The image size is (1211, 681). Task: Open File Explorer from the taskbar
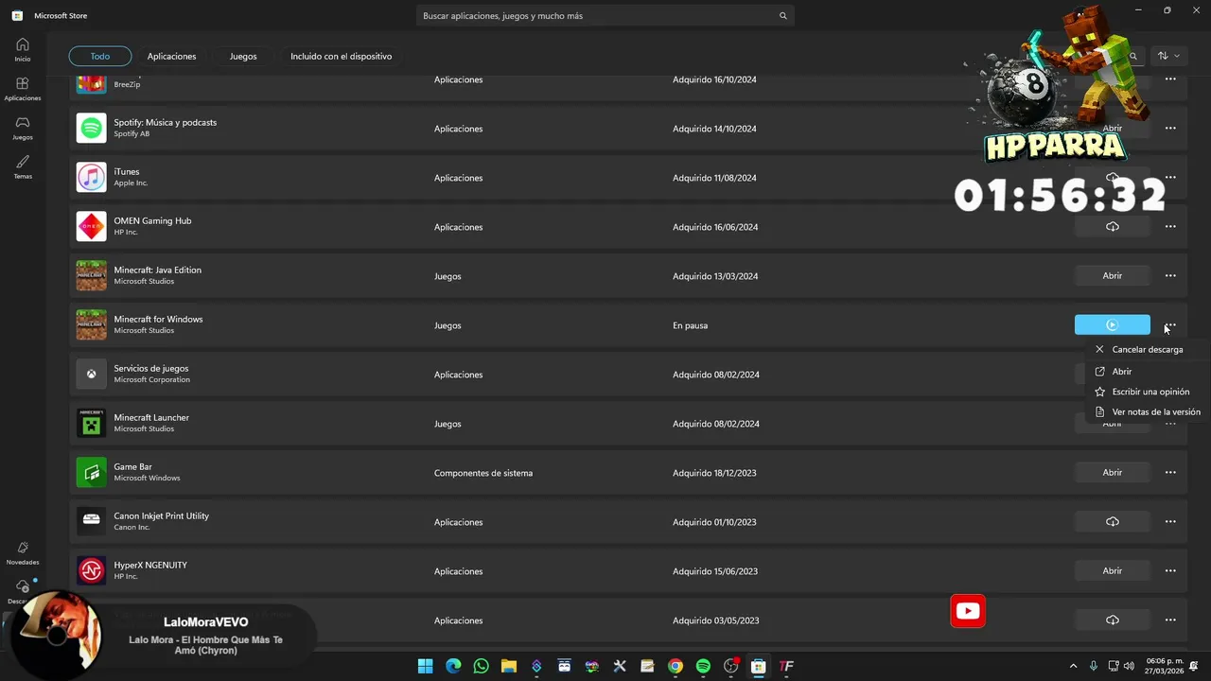[508, 666]
